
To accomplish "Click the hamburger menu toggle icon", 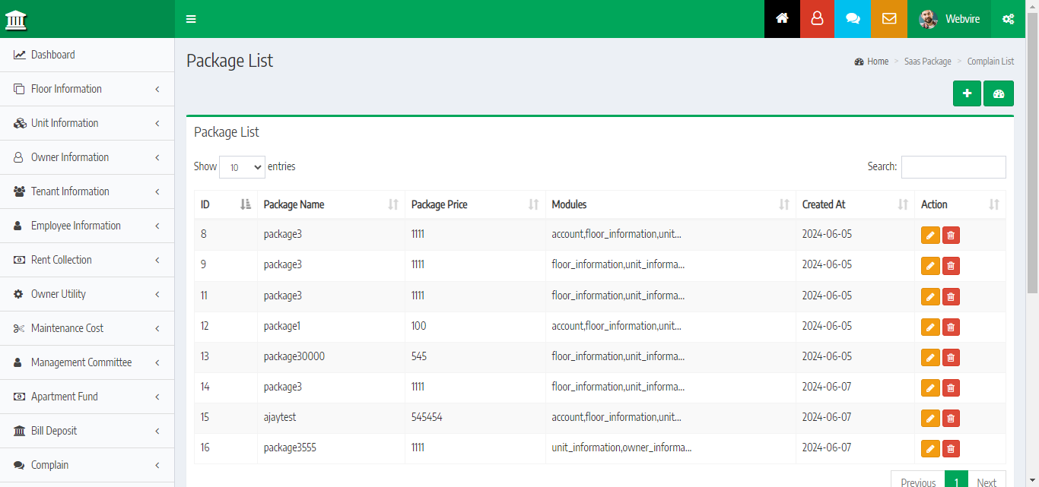I will [191, 19].
